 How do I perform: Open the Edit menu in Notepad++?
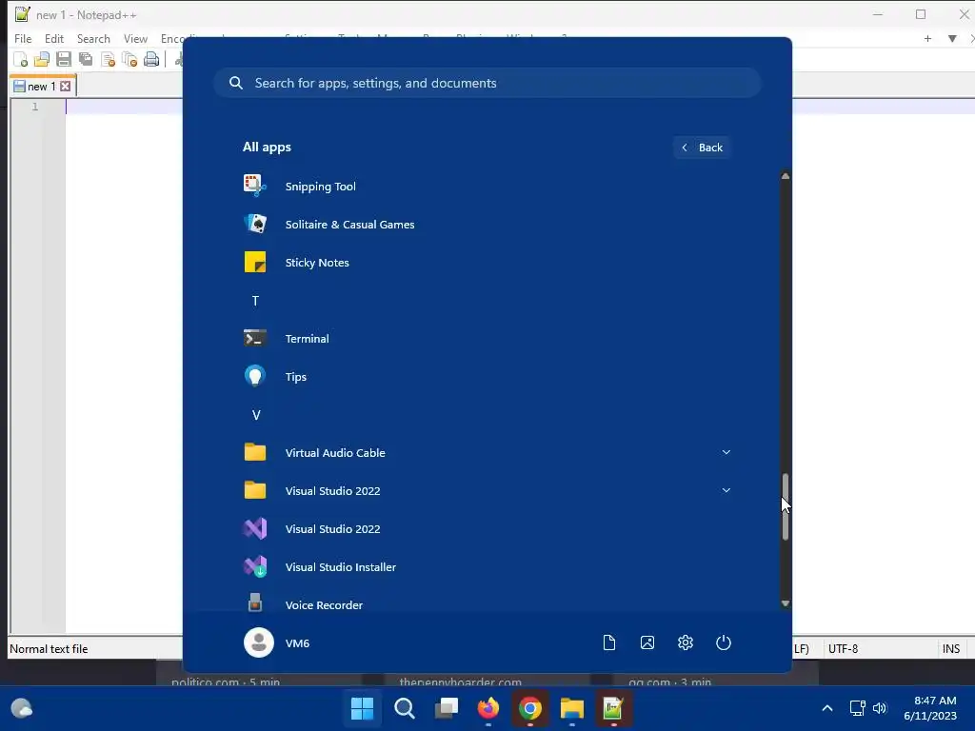coord(54,38)
